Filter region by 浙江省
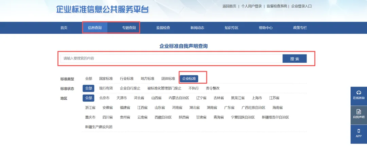Viewport: 367px width, 165px height. [x=90, y=108]
